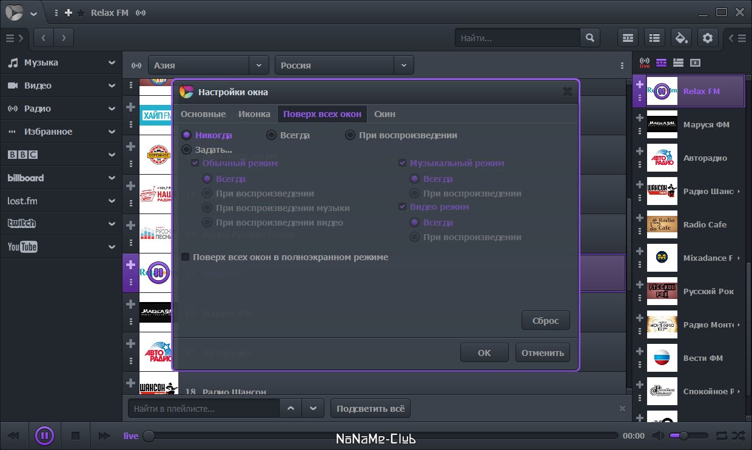Expand the BBC sidebar section

[x=61, y=155]
